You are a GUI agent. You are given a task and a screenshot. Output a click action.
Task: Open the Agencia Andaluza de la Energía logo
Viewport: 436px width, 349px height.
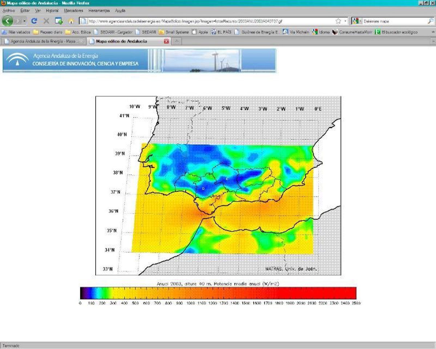pos(17,60)
